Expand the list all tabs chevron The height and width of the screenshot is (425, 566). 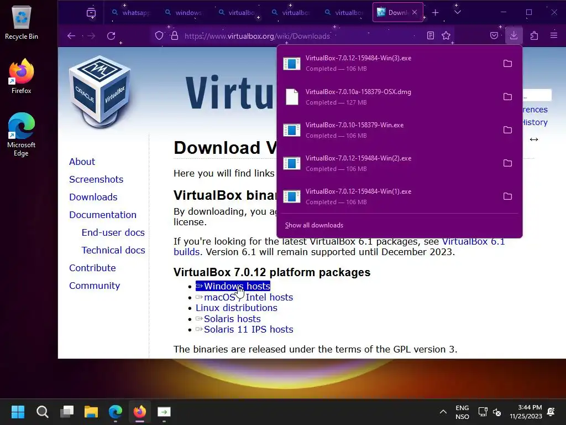457,12
